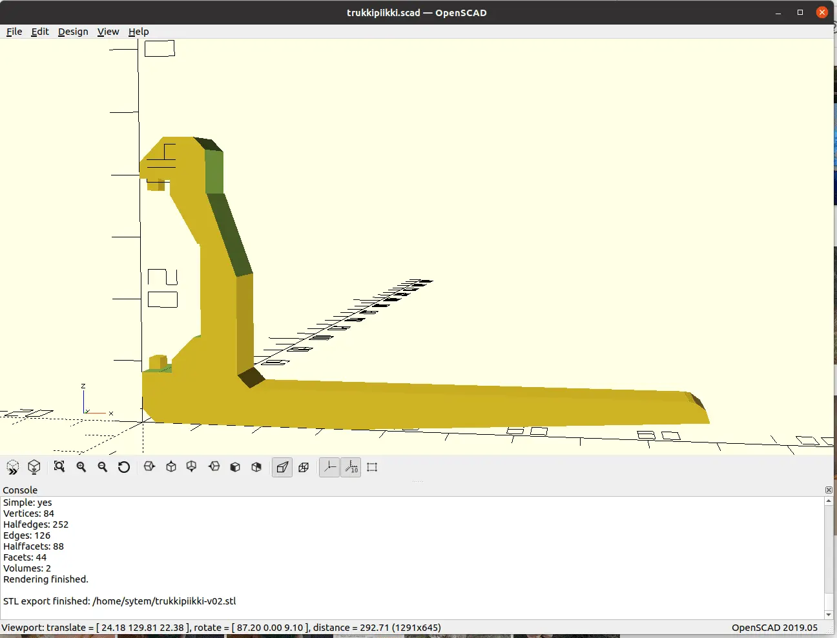
Task: Click the 'Rendering finished.' console line
Action: [46, 579]
